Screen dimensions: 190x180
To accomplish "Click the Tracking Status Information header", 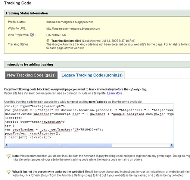I will coord(27,13).
